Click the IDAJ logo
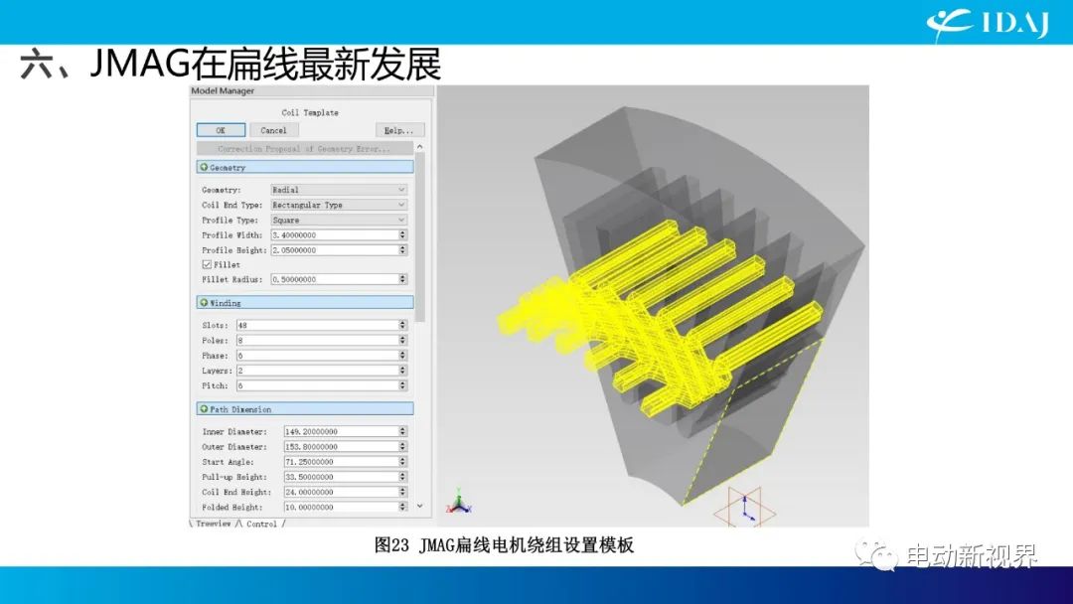Screen dimensions: 1073x604 click(989, 24)
